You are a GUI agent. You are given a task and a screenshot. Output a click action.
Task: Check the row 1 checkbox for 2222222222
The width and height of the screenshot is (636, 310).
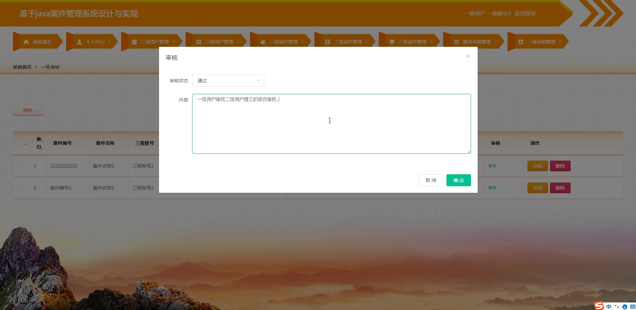[x=19, y=166]
